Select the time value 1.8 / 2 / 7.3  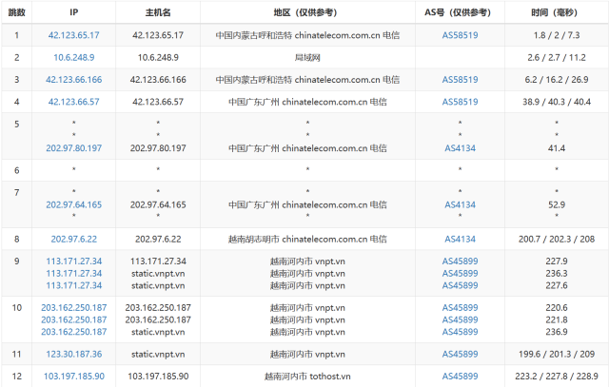point(557,35)
